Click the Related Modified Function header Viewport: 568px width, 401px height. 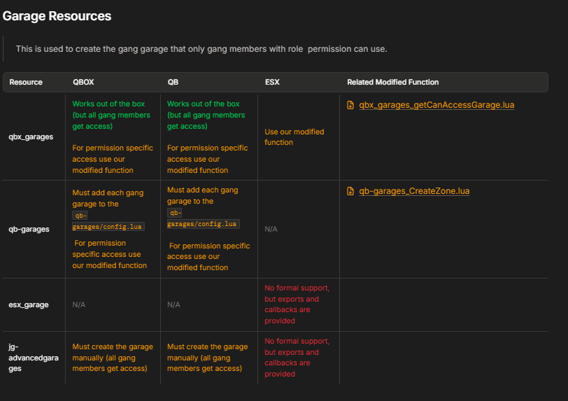392,83
